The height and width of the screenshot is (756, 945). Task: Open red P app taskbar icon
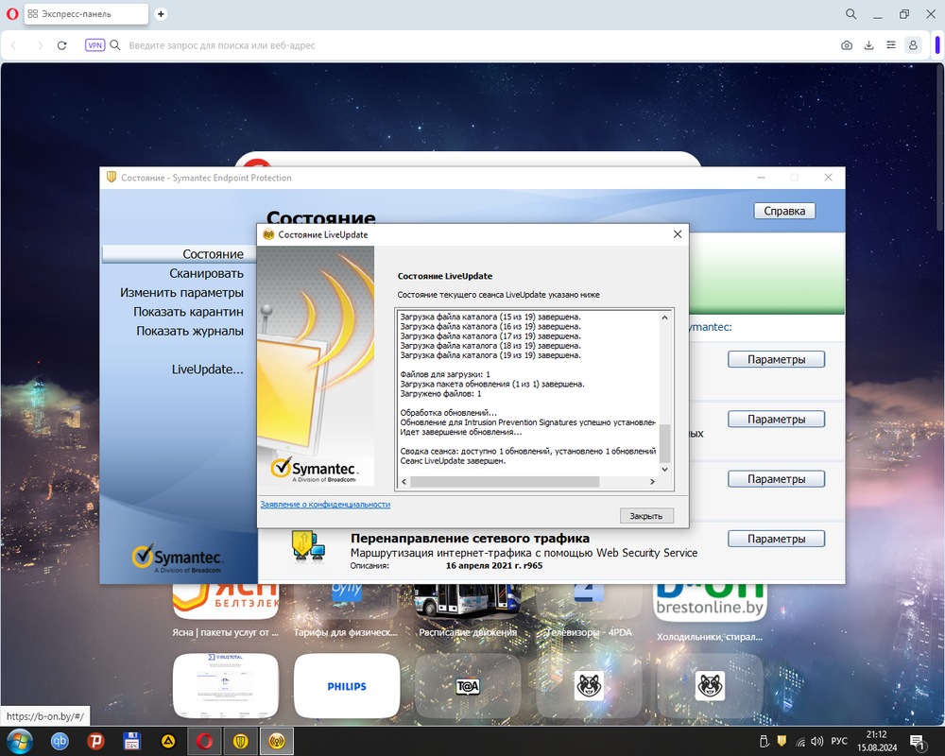point(95,742)
